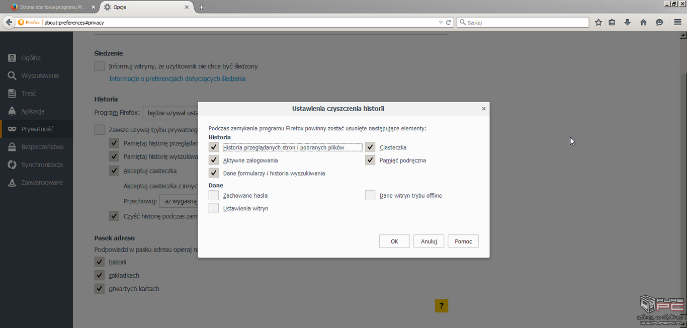Go to home page via house icon
687x328 pixels.
[x=643, y=23]
